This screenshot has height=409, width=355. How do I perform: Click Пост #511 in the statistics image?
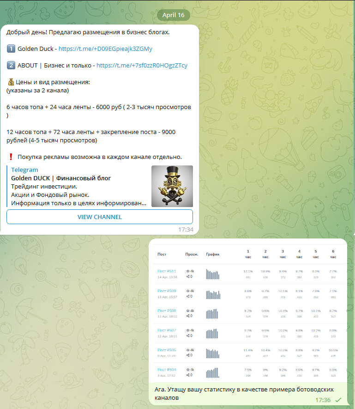click(x=167, y=271)
